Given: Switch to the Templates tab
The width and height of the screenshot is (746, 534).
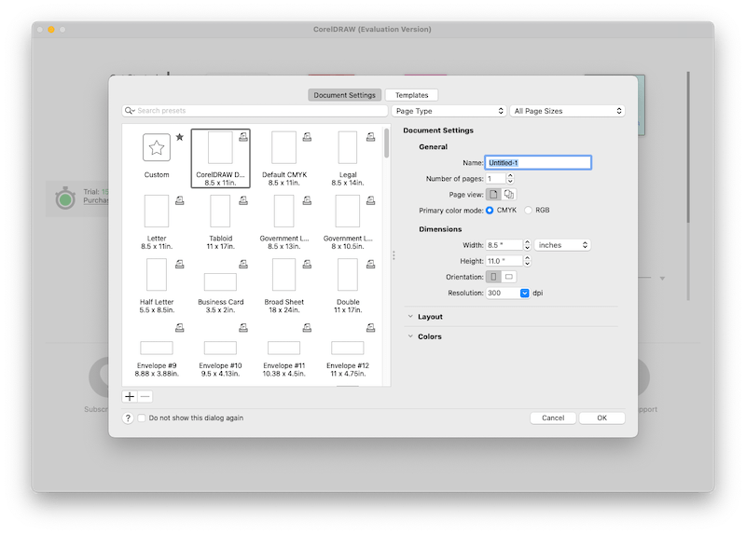Looking at the screenshot, I should click(411, 95).
